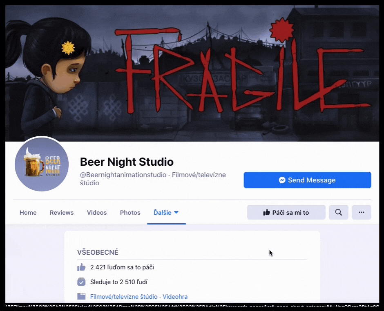This screenshot has height=311, width=384.
Task: Click Filmové/televízne štúdio under the page name
Action: [199, 175]
